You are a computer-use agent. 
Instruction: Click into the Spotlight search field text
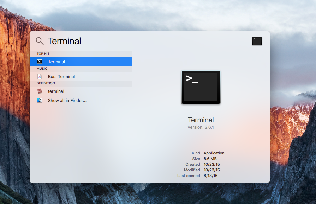click(x=64, y=41)
